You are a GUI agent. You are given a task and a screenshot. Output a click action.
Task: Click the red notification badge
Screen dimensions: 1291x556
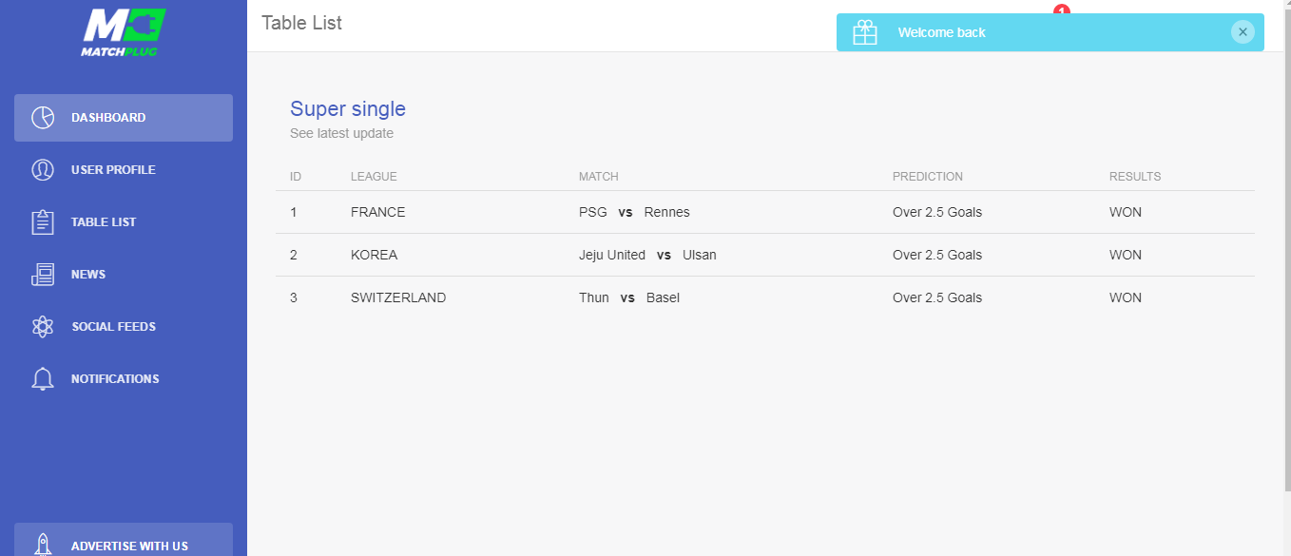pos(1062,10)
